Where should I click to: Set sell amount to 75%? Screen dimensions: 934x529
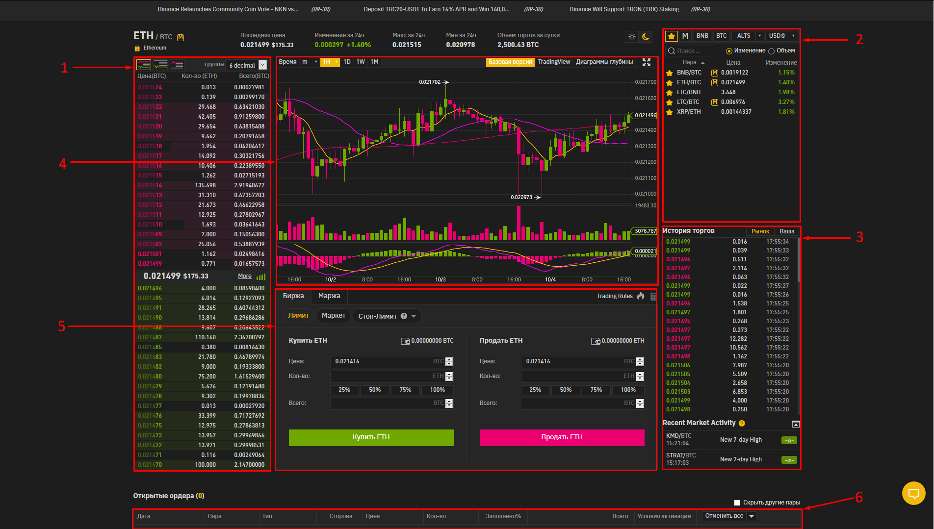596,390
